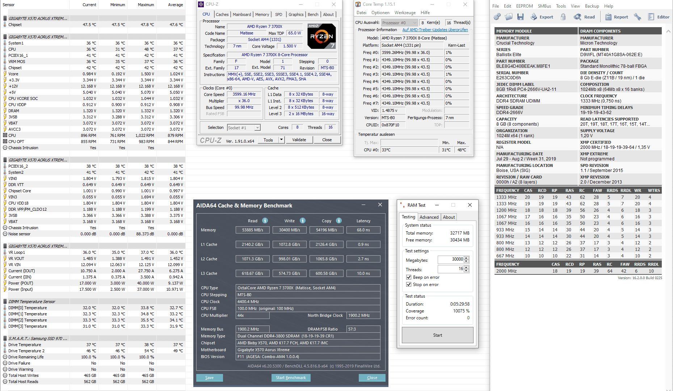This screenshot has width=673, height=391.
Task: Open the Report clipboard toolbar button
Action: pyautogui.click(x=617, y=17)
